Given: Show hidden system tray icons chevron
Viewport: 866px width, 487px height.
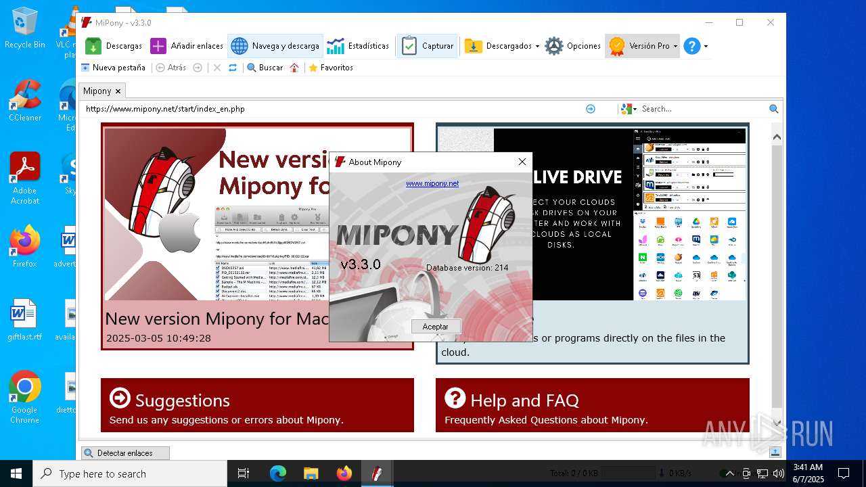Looking at the screenshot, I should (729, 473).
